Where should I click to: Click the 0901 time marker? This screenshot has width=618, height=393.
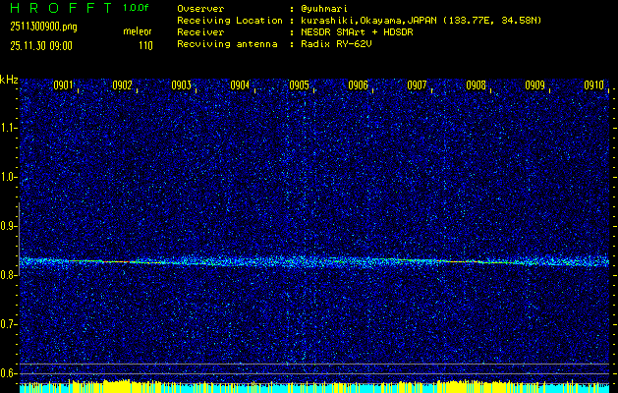pos(63,85)
